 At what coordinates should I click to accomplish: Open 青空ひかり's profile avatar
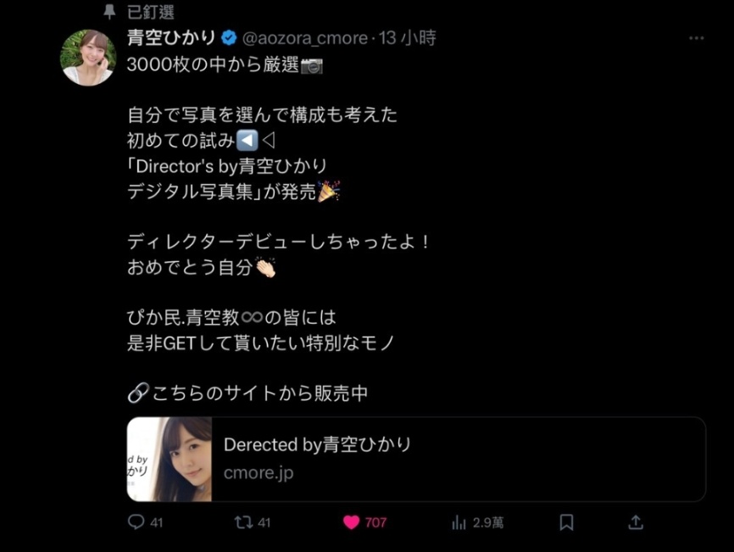coord(88,58)
